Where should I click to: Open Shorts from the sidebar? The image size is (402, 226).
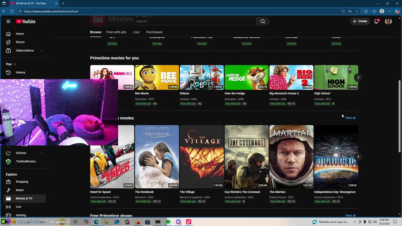tap(24, 42)
